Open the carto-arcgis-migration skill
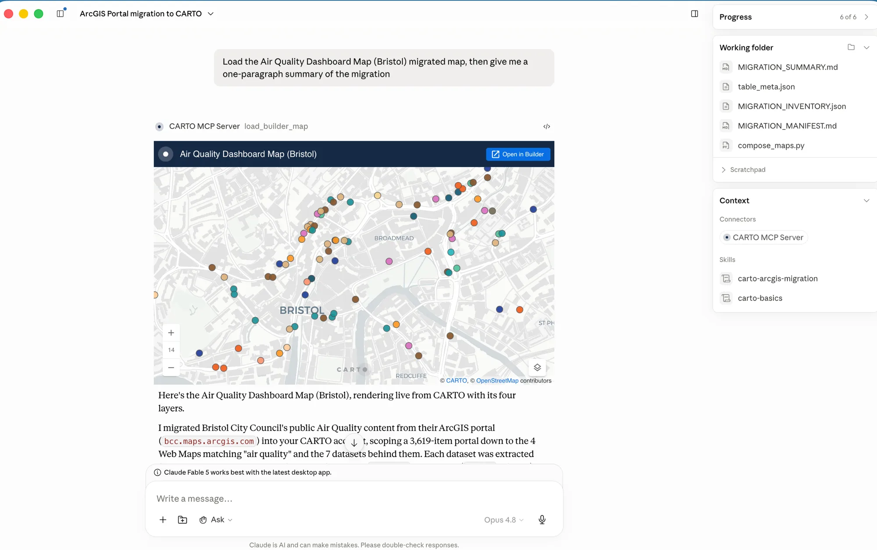 pyautogui.click(x=777, y=279)
